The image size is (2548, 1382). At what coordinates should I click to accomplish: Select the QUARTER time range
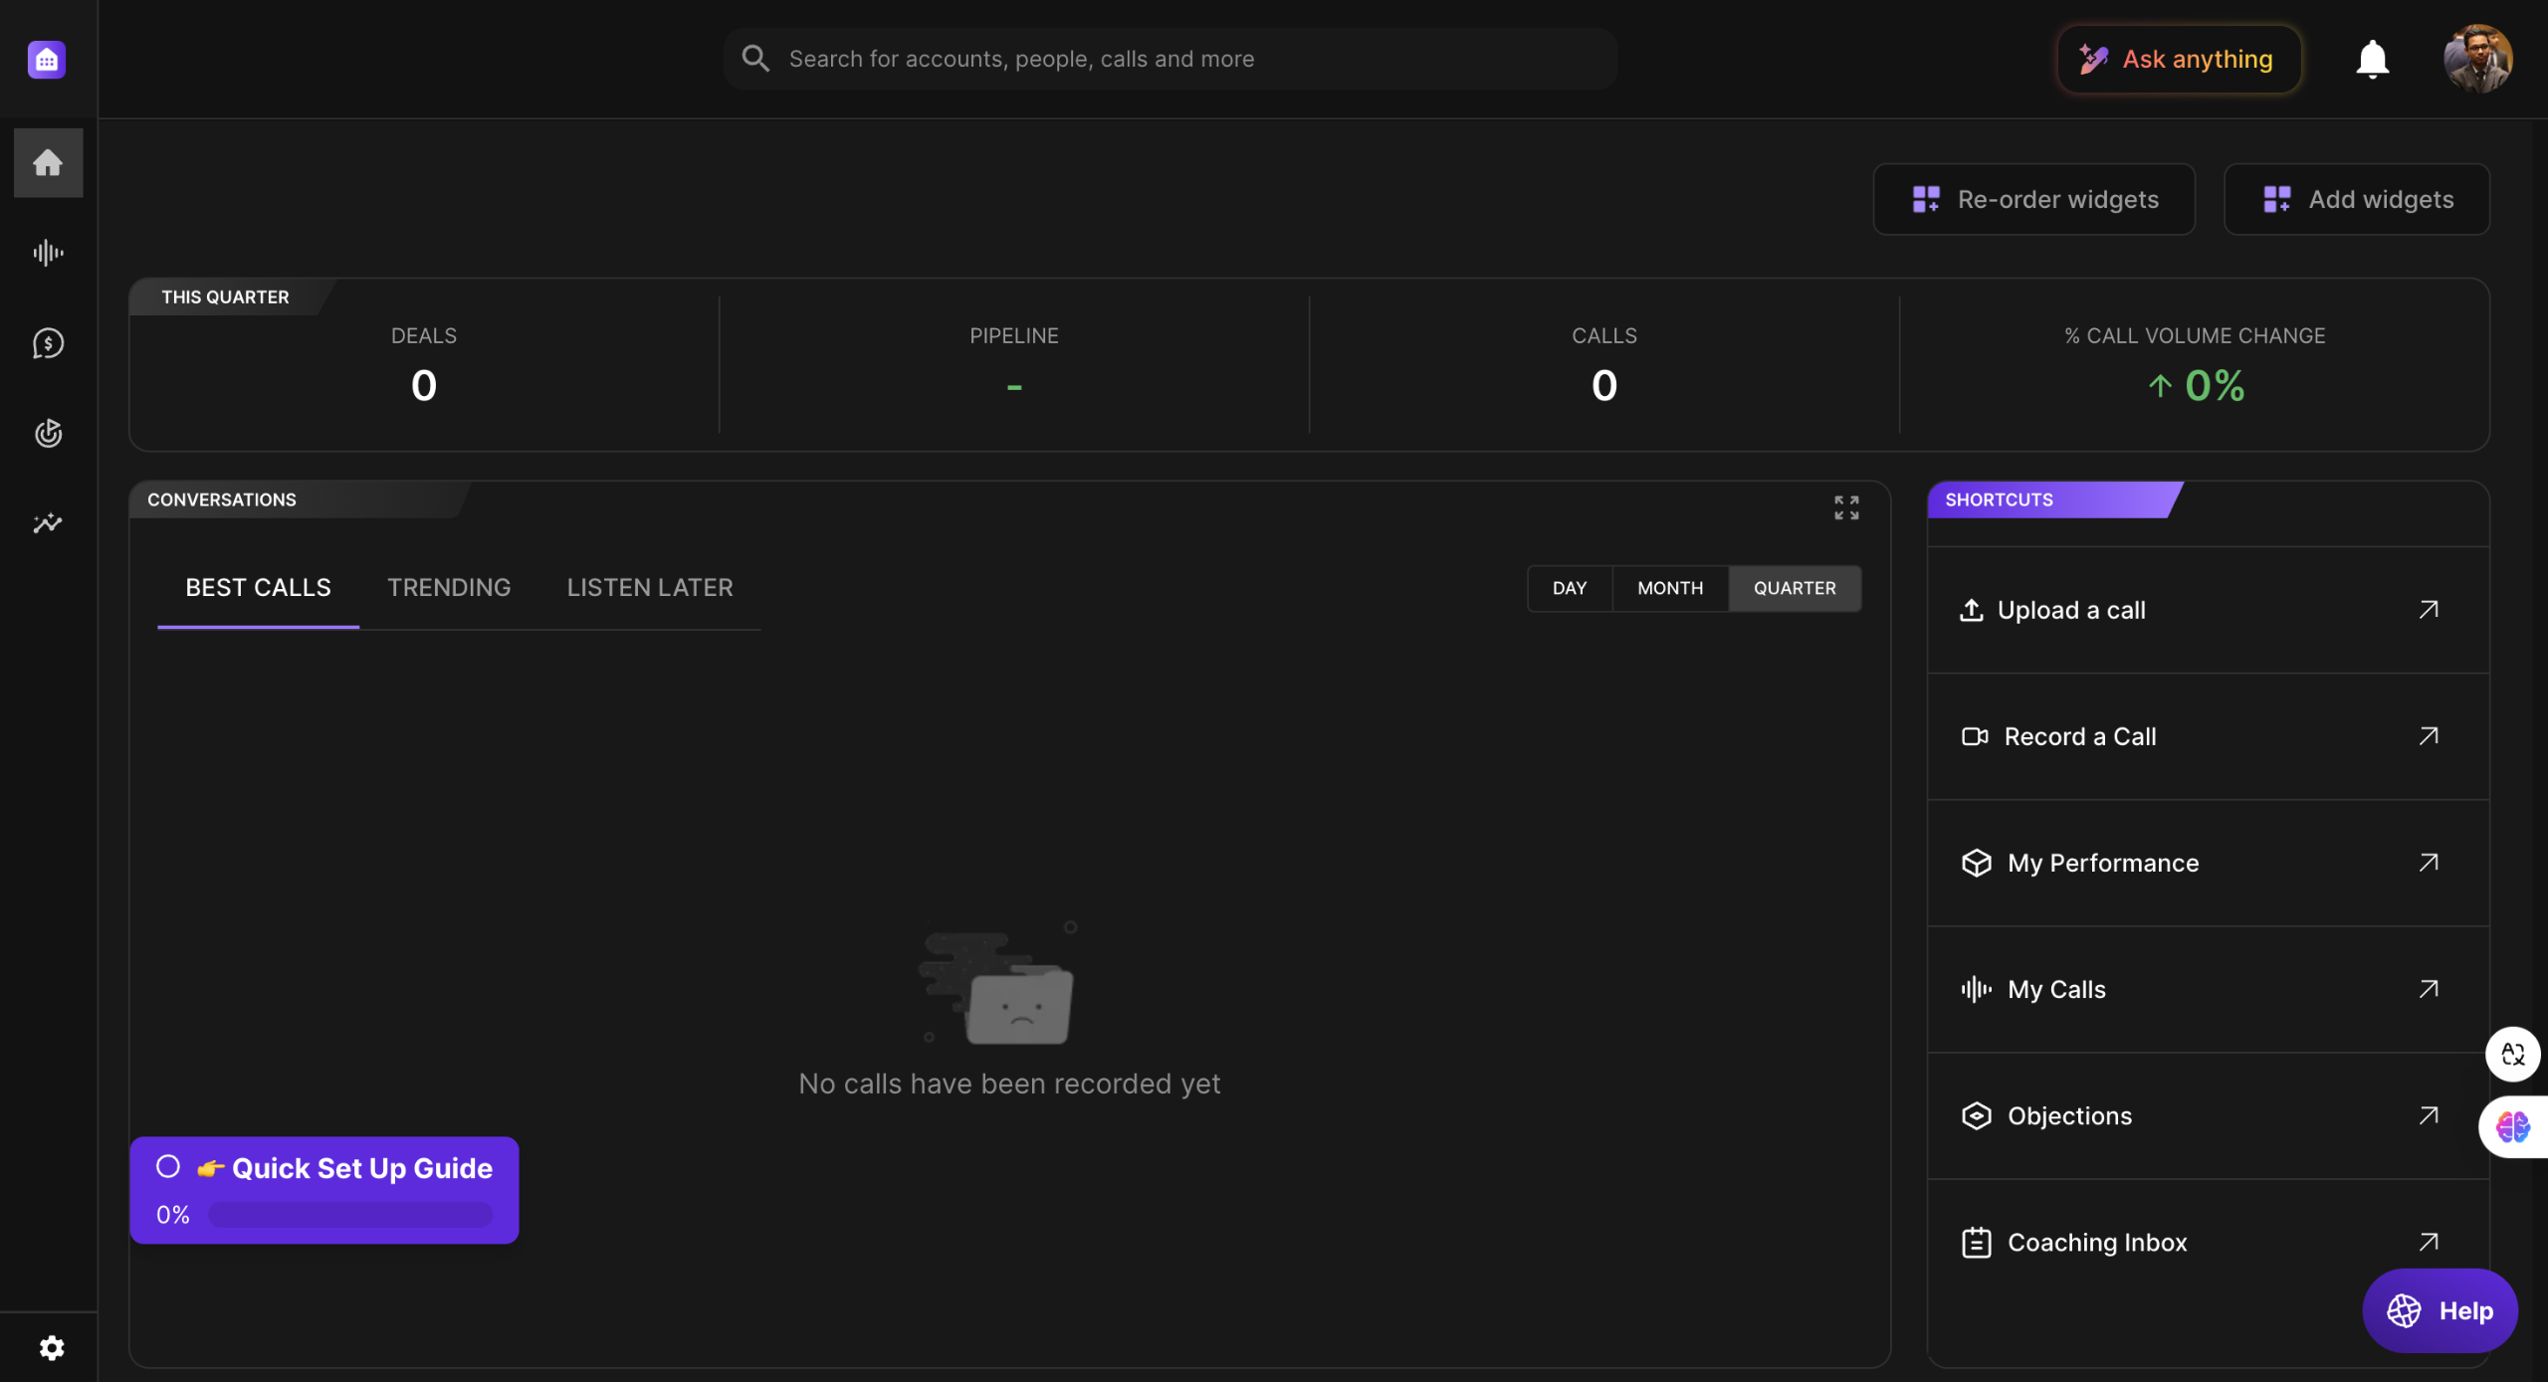point(1794,588)
